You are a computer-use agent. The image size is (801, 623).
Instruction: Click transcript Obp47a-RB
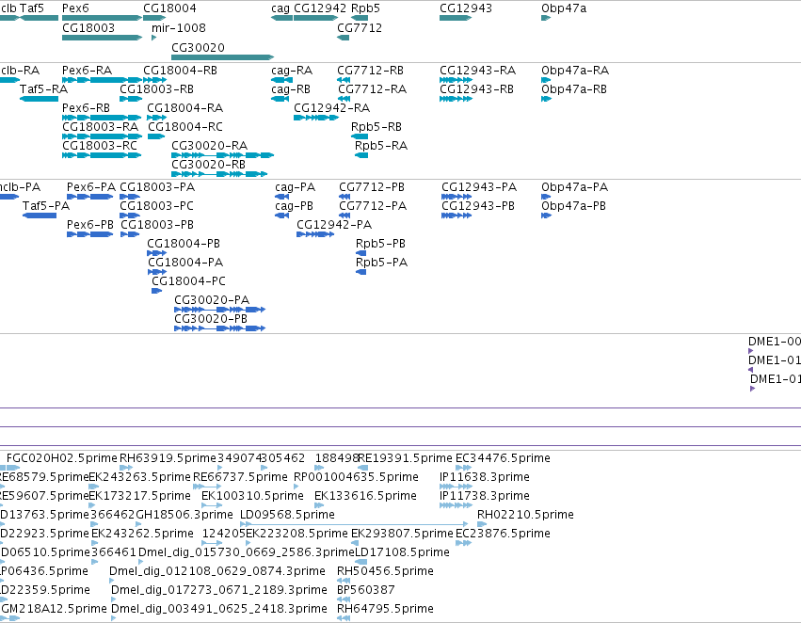tap(574, 88)
